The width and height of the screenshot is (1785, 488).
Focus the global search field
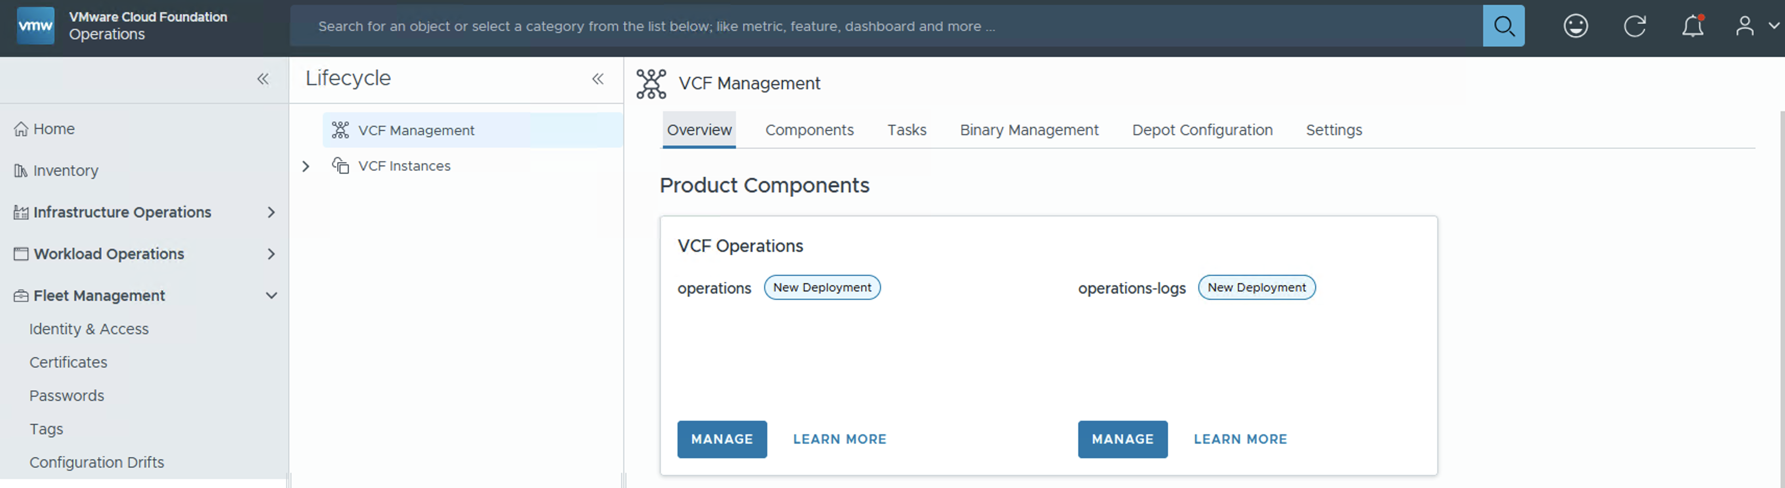click(x=880, y=26)
